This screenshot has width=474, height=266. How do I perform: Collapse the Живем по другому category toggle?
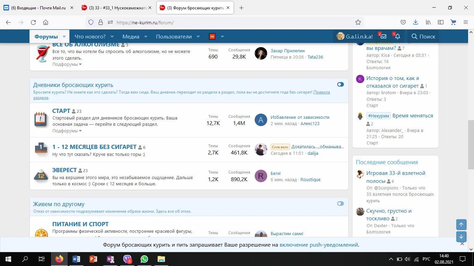click(340, 204)
